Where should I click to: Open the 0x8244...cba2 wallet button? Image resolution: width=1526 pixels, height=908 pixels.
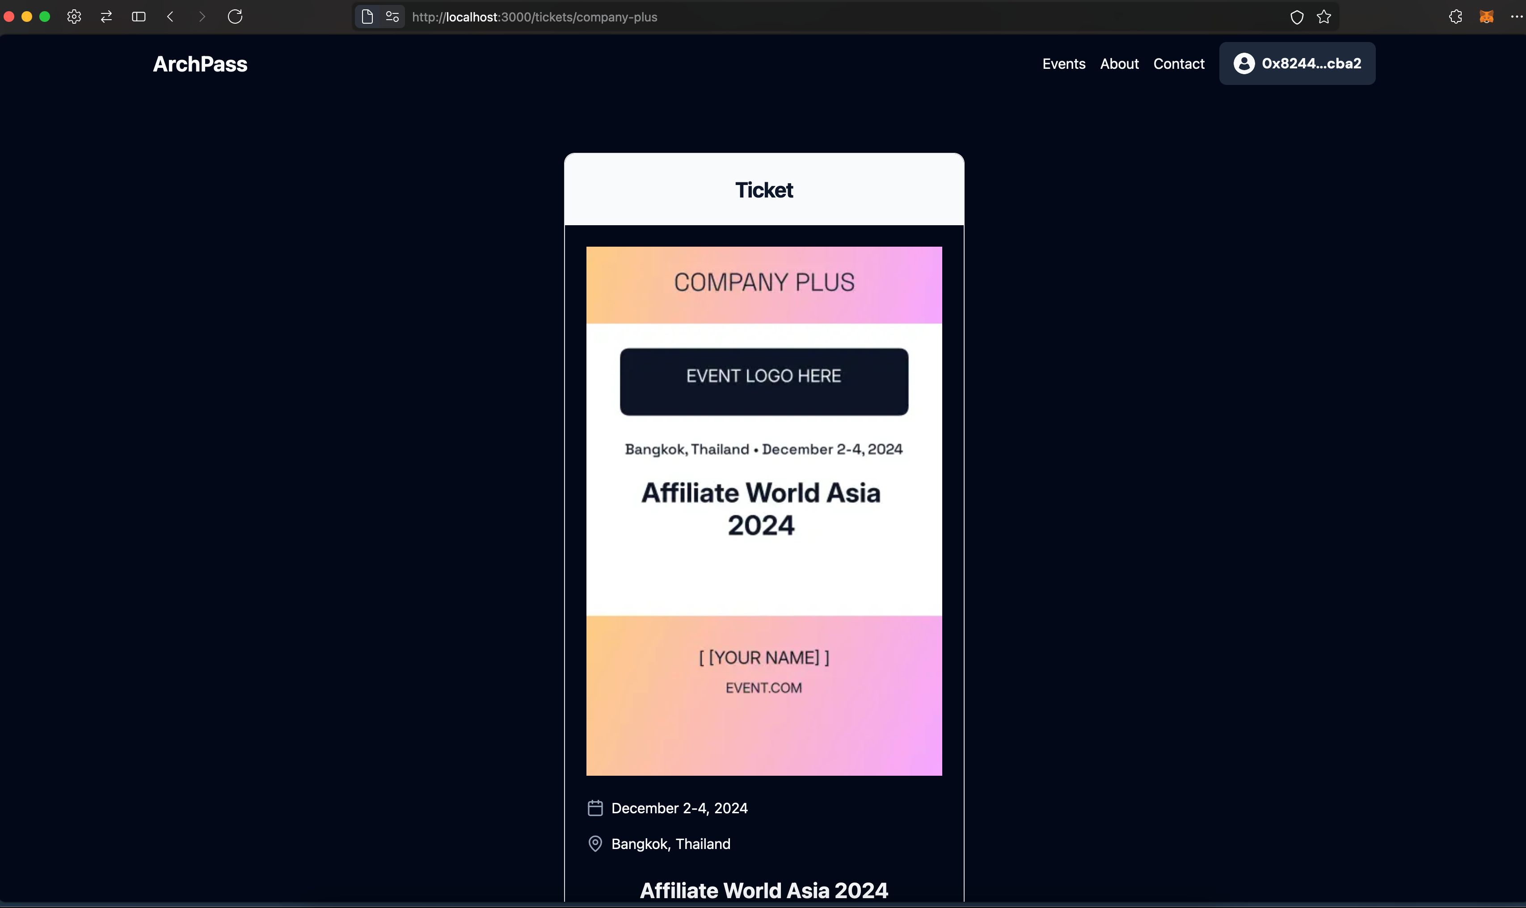point(1297,63)
